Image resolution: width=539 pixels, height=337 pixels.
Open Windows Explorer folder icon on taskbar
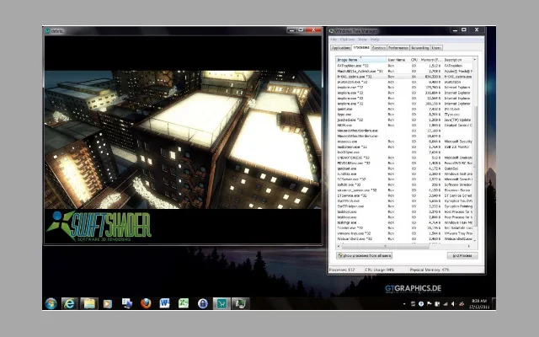[x=89, y=303]
